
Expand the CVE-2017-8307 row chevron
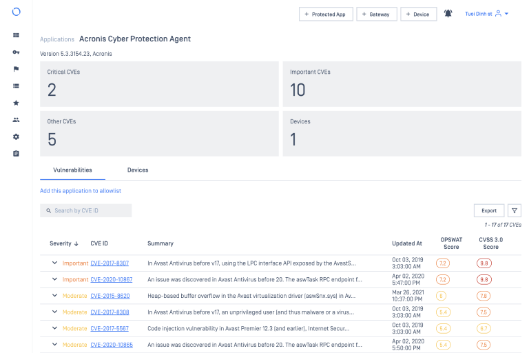coord(55,263)
